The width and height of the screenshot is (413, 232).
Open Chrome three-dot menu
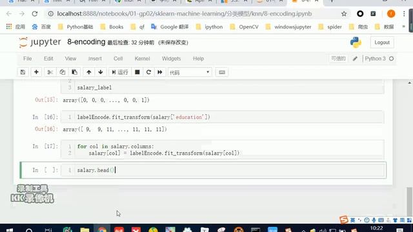point(404,14)
